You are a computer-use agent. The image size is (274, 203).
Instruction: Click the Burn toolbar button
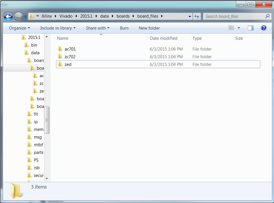point(124,28)
